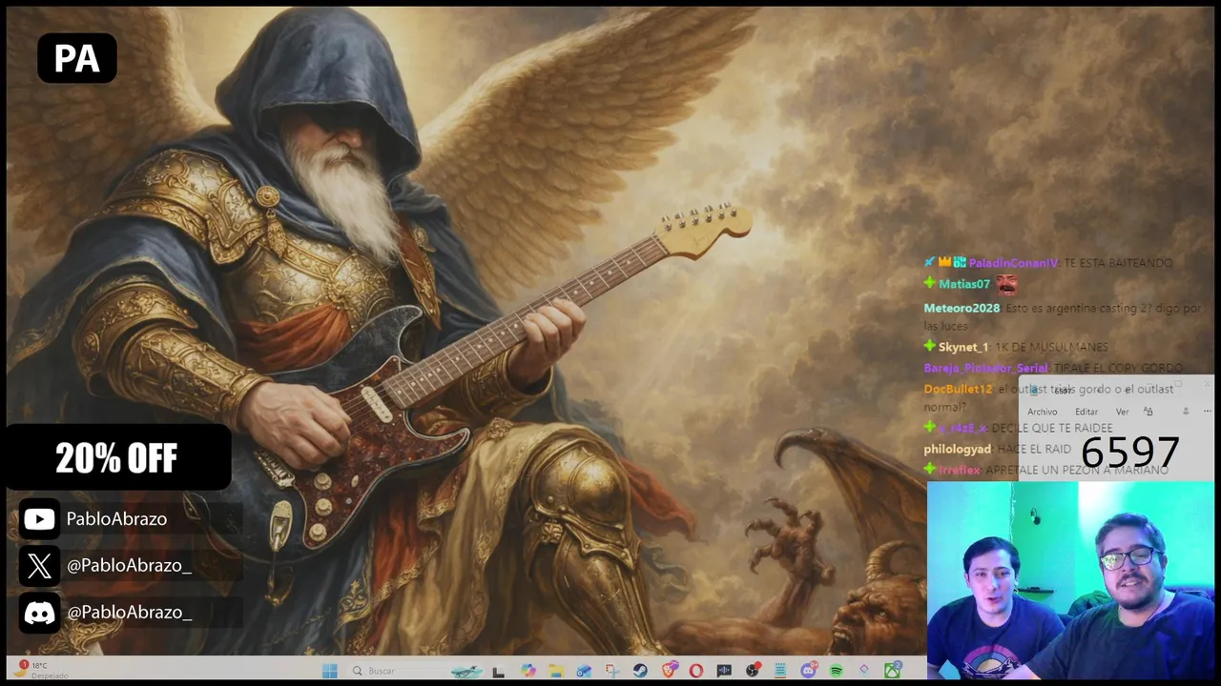1221x686 pixels.
Task: Open the dark waveform taskbar app
Action: pos(724,671)
